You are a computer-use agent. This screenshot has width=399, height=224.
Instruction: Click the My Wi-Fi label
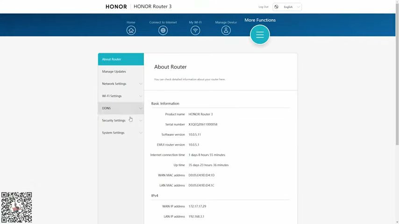(x=195, y=22)
